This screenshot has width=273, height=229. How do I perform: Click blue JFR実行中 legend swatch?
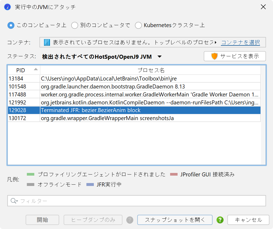point(90,184)
